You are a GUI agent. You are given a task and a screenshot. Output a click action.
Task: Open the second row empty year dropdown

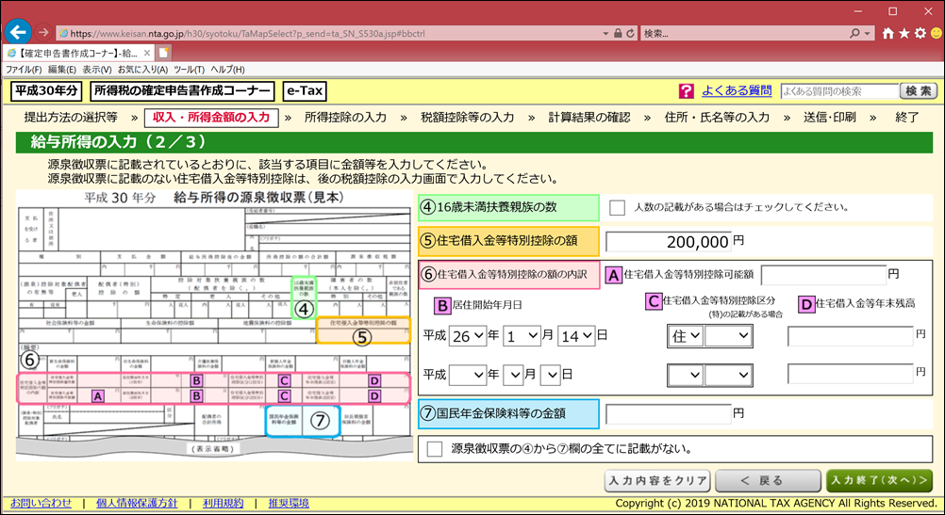pyautogui.click(x=469, y=375)
